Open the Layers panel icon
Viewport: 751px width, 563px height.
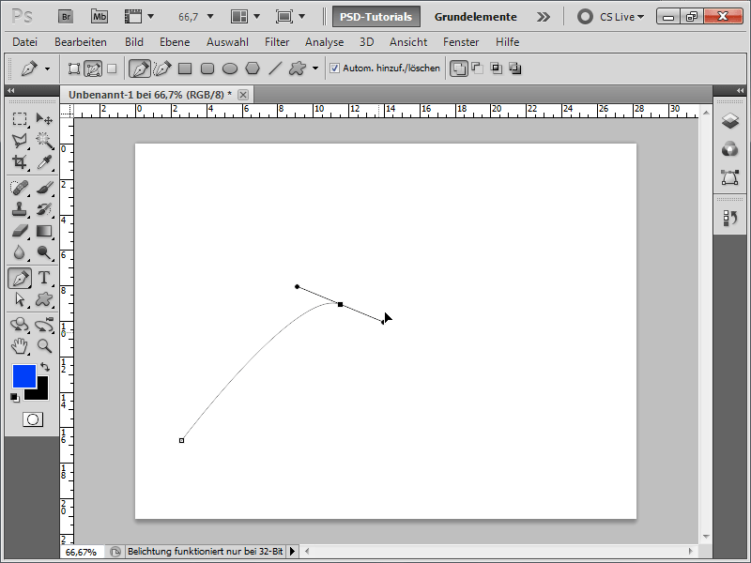tap(730, 121)
